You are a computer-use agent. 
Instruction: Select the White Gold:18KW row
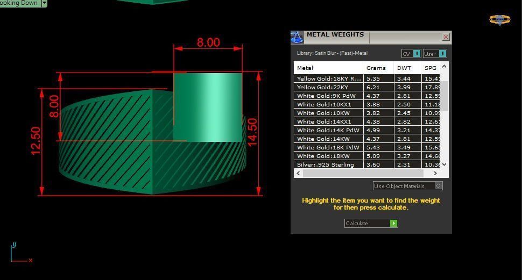(367, 156)
